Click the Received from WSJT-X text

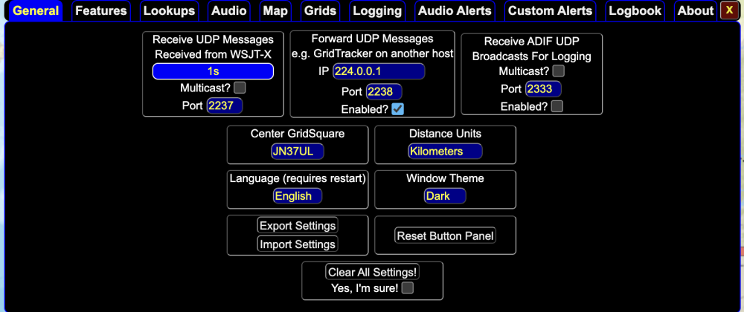click(x=213, y=54)
